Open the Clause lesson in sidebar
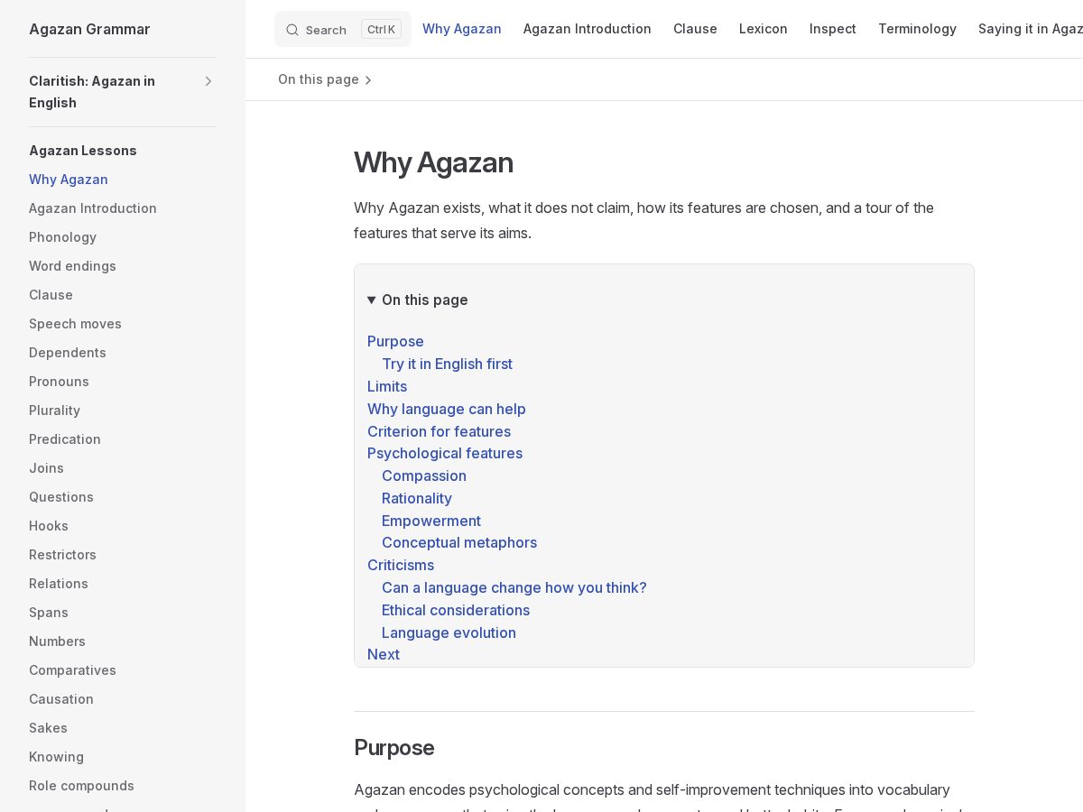Viewport: 1083px width, 812px height. point(51,295)
